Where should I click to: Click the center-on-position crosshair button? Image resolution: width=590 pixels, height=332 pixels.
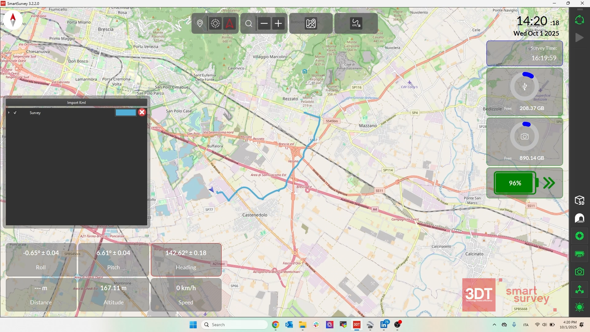coord(215,23)
